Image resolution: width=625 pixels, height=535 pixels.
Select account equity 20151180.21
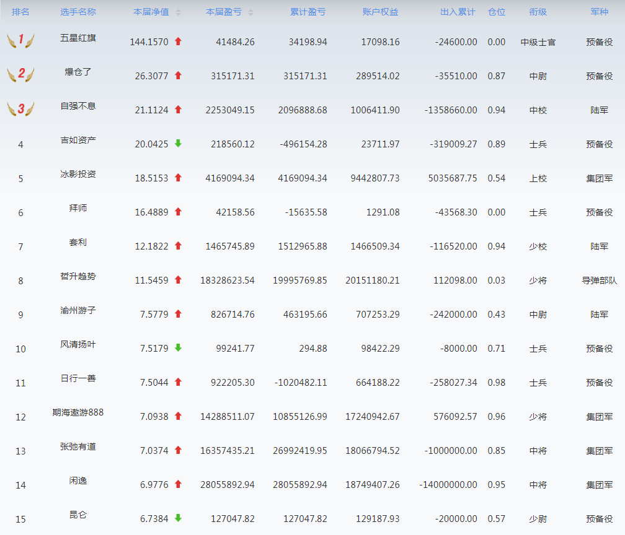click(373, 281)
